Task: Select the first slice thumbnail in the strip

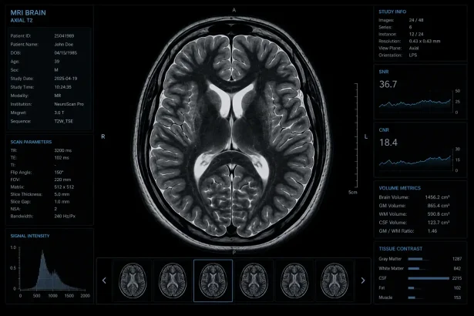Action: [132, 281]
